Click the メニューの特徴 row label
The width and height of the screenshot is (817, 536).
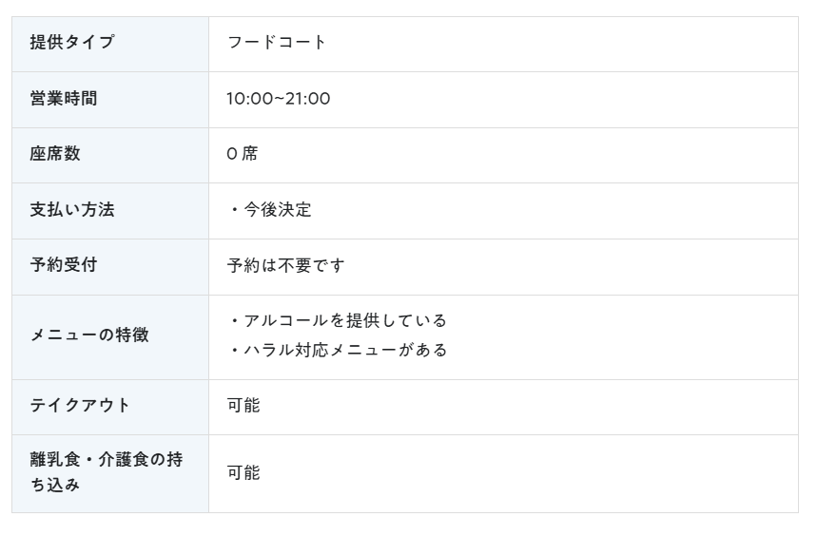[x=89, y=335]
